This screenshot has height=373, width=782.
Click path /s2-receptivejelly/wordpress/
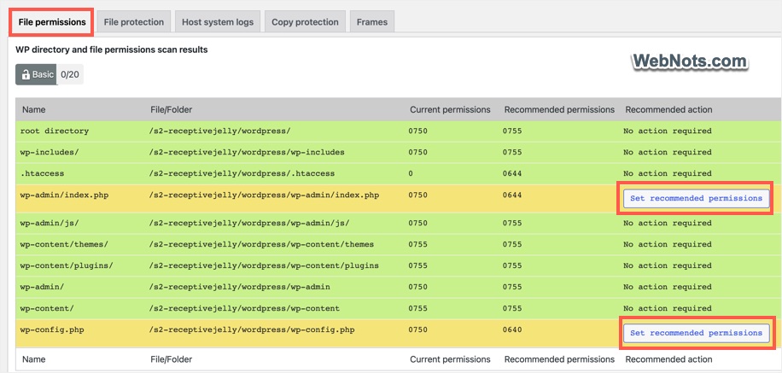click(219, 131)
